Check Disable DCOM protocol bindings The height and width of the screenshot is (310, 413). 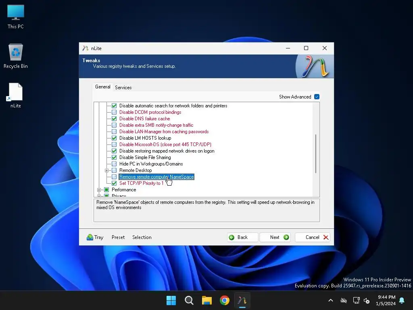(114, 112)
